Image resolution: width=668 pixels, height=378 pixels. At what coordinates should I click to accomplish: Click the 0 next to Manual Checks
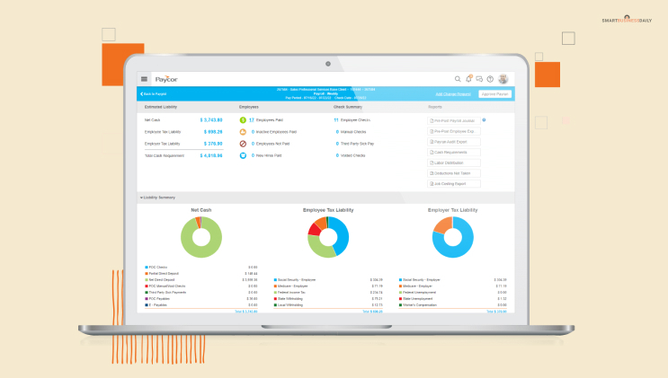(x=337, y=132)
